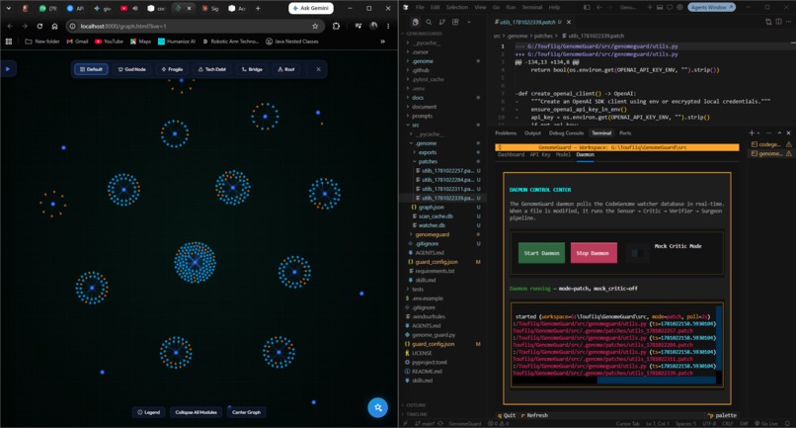Switch to the Dashboard tab in GenomeGuard TUI
Image resolution: width=796 pixels, height=428 pixels.
pos(511,154)
